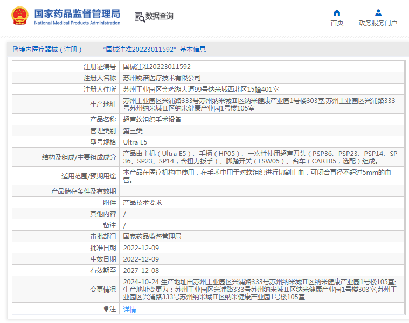The width and height of the screenshot is (409, 323).
Task: Open the 数据查询 search icon
Action: pos(140,17)
